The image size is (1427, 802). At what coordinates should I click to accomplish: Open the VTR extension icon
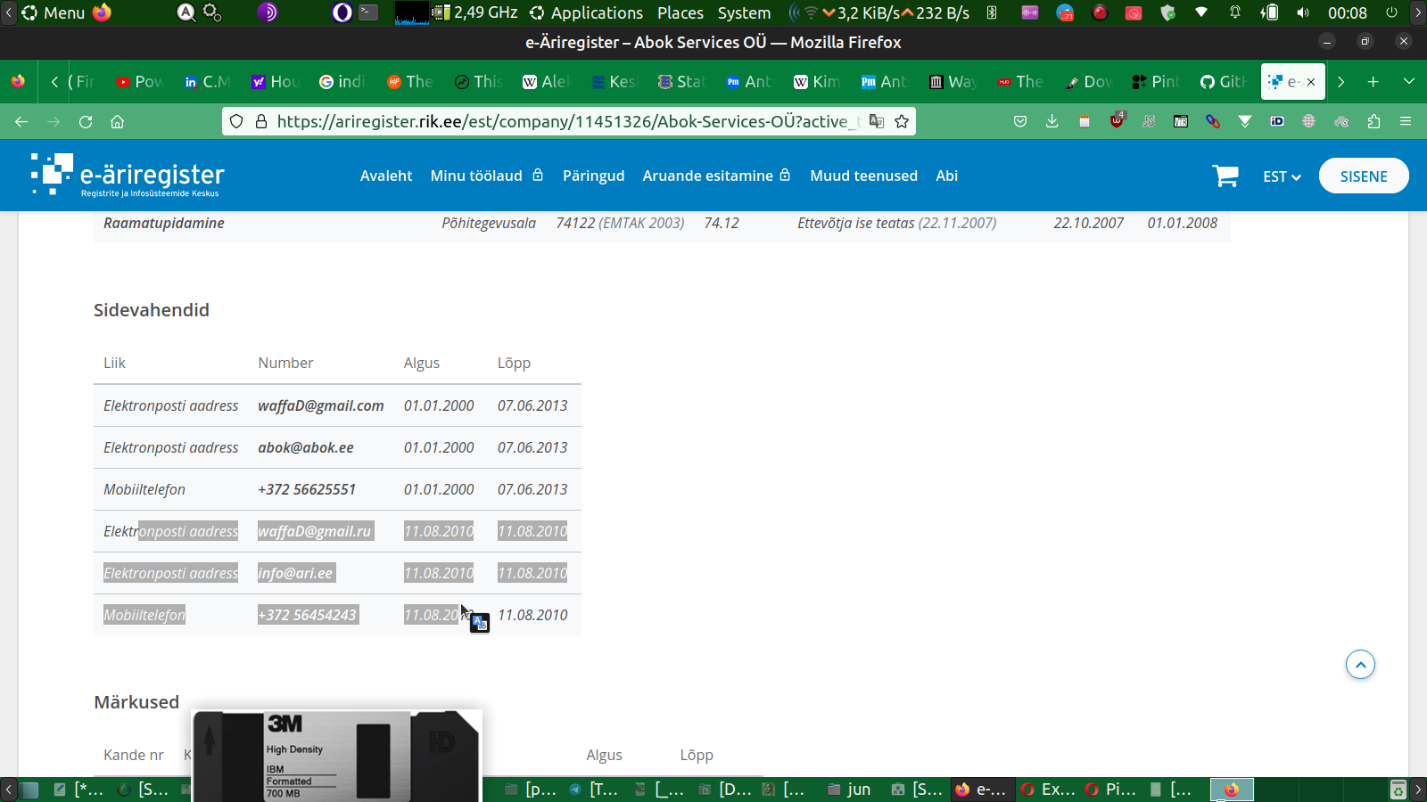[1181, 121]
